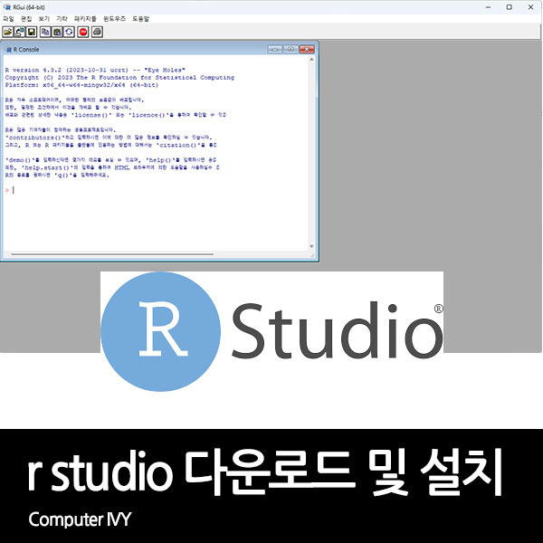The height and width of the screenshot is (543, 543).
Task: Click the Paste toolbar icon
Action: (x=57, y=32)
